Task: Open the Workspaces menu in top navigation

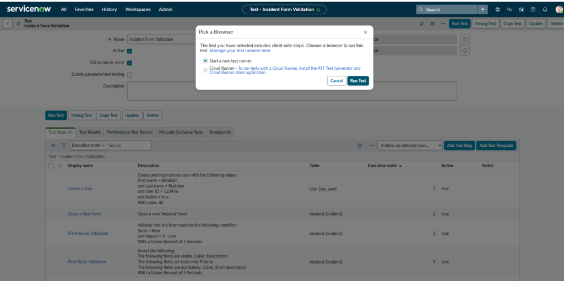Action: point(138,9)
